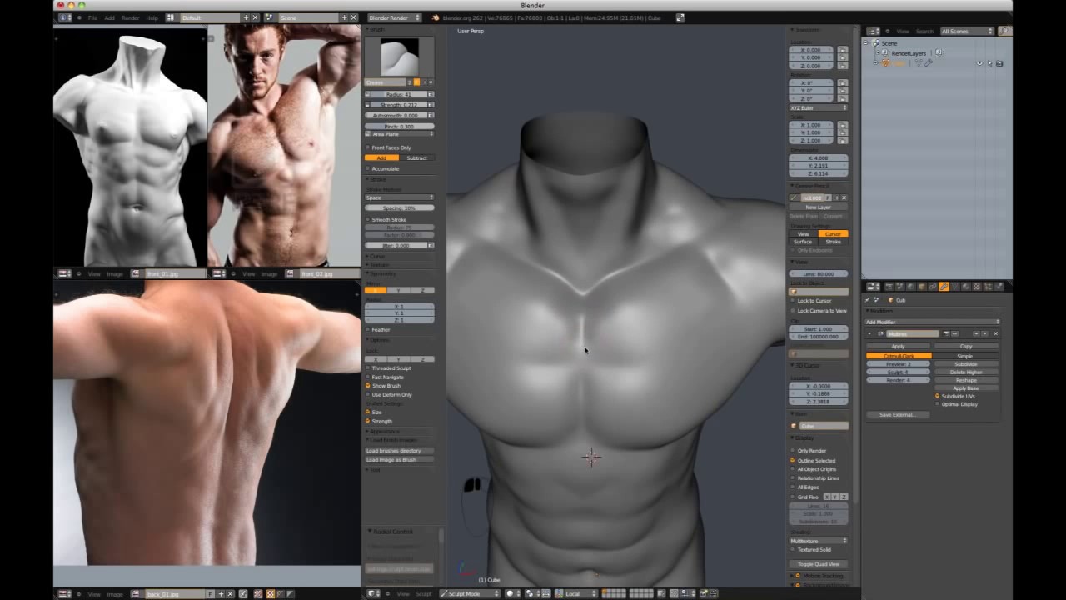Collapse the Brush panel disclosure triangle

coord(368,30)
